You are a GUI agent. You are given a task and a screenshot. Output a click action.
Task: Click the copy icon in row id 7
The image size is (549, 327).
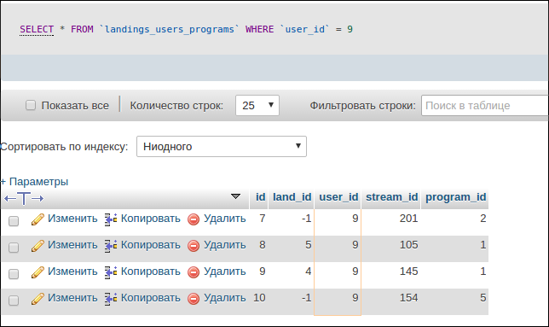[x=111, y=219]
